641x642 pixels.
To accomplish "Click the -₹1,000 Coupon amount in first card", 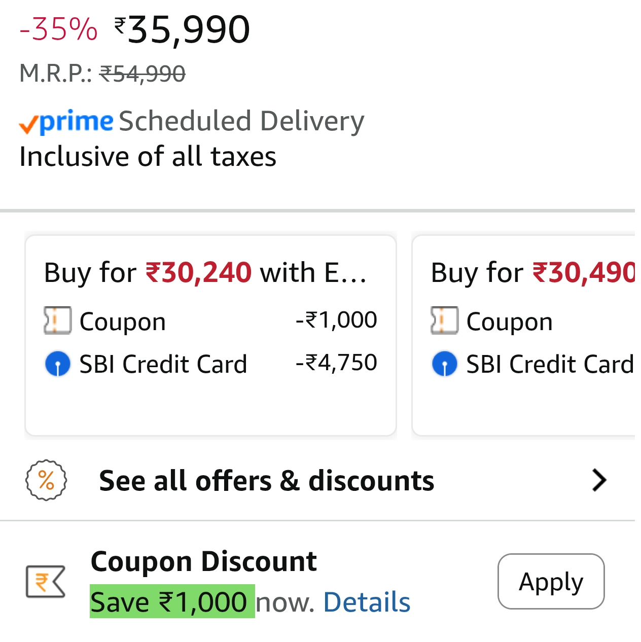I will tap(336, 320).
